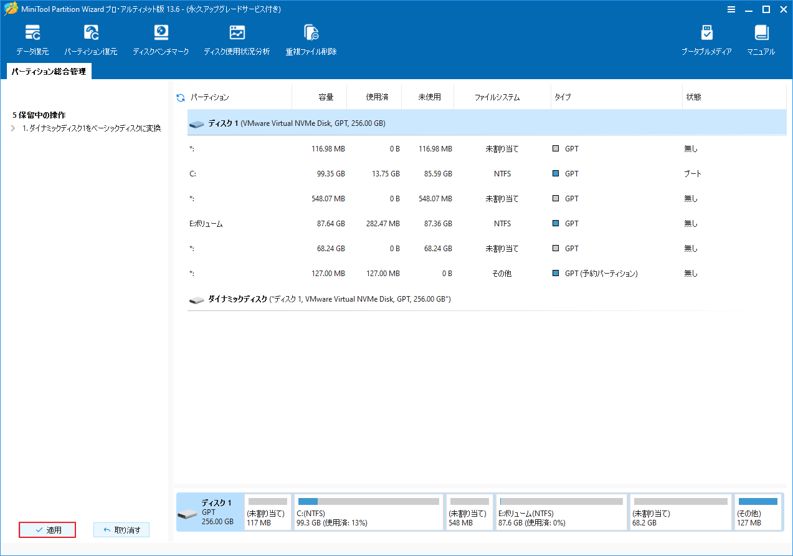
Task: Select 117 MB unallocated block in disk map
Action: coord(268,512)
